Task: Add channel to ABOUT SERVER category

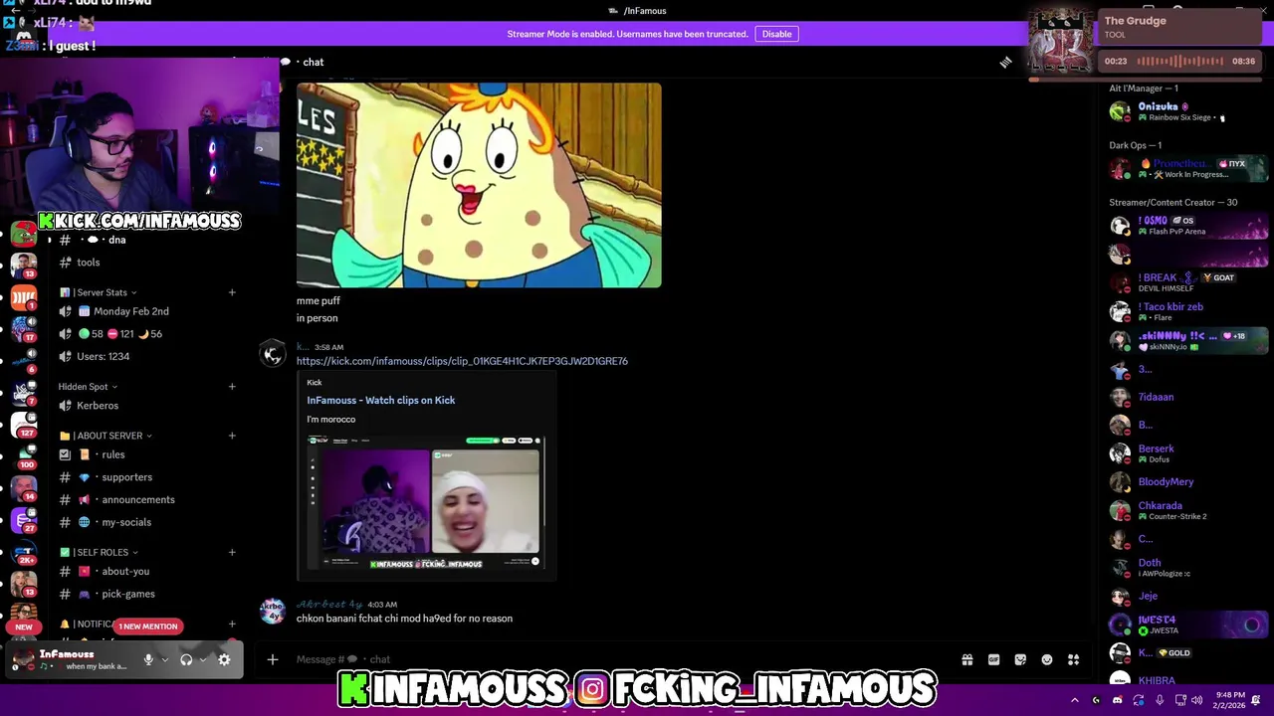Action: tap(232, 436)
